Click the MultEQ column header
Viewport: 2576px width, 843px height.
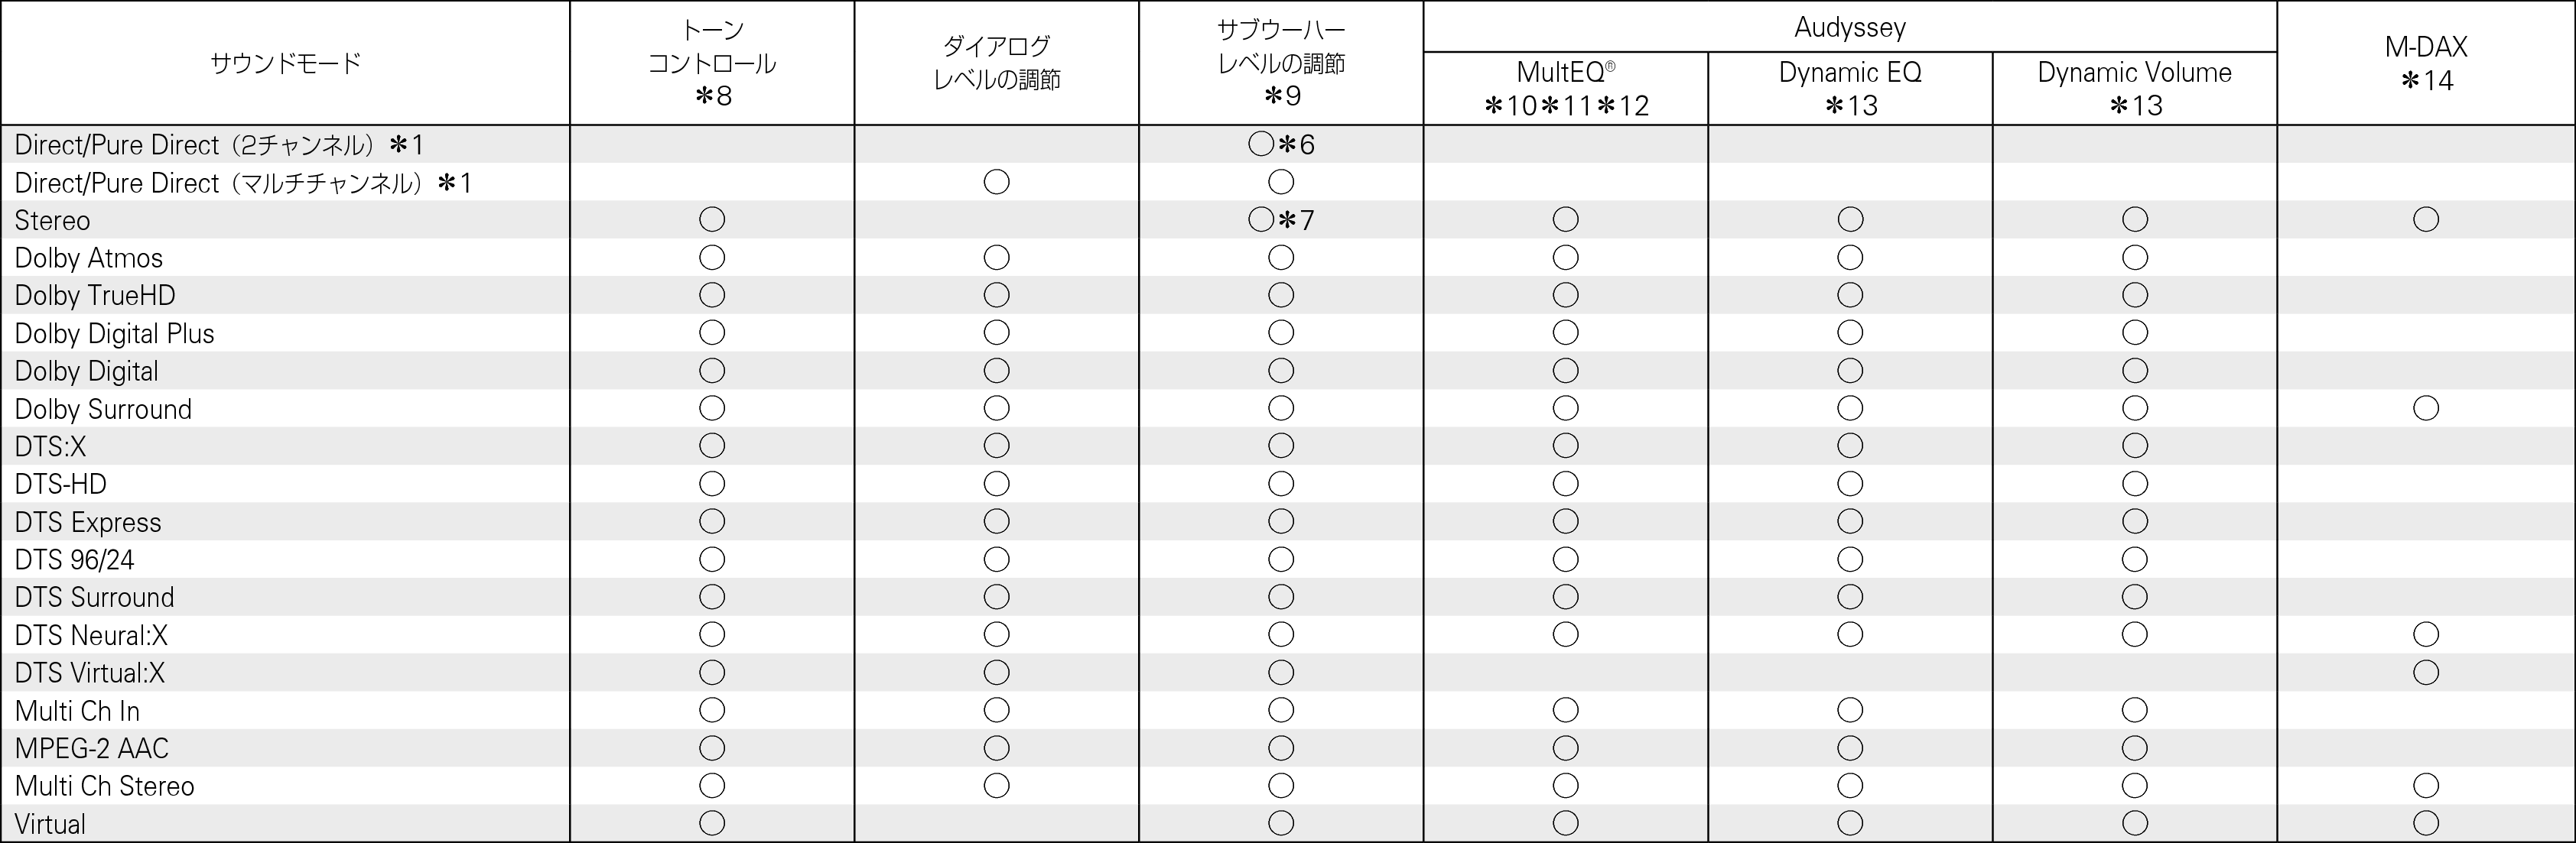1565,88
